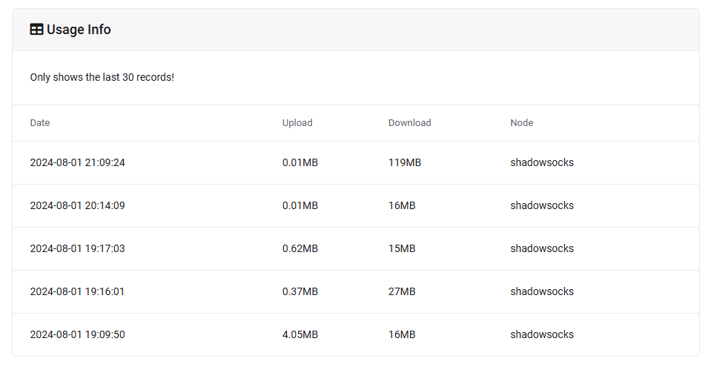Click the 27MB download value

402,291
